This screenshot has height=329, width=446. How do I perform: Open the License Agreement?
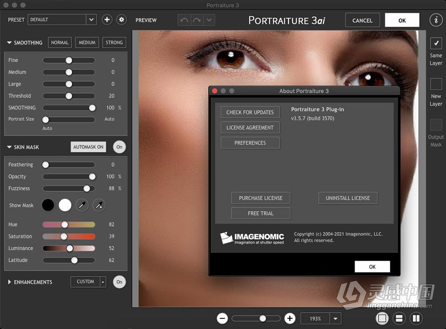(250, 128)
